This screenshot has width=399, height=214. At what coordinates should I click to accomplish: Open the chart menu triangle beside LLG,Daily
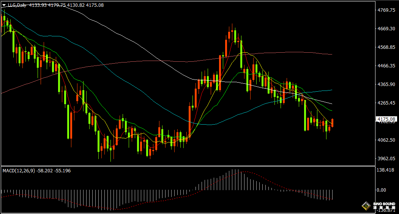[4, 5]
